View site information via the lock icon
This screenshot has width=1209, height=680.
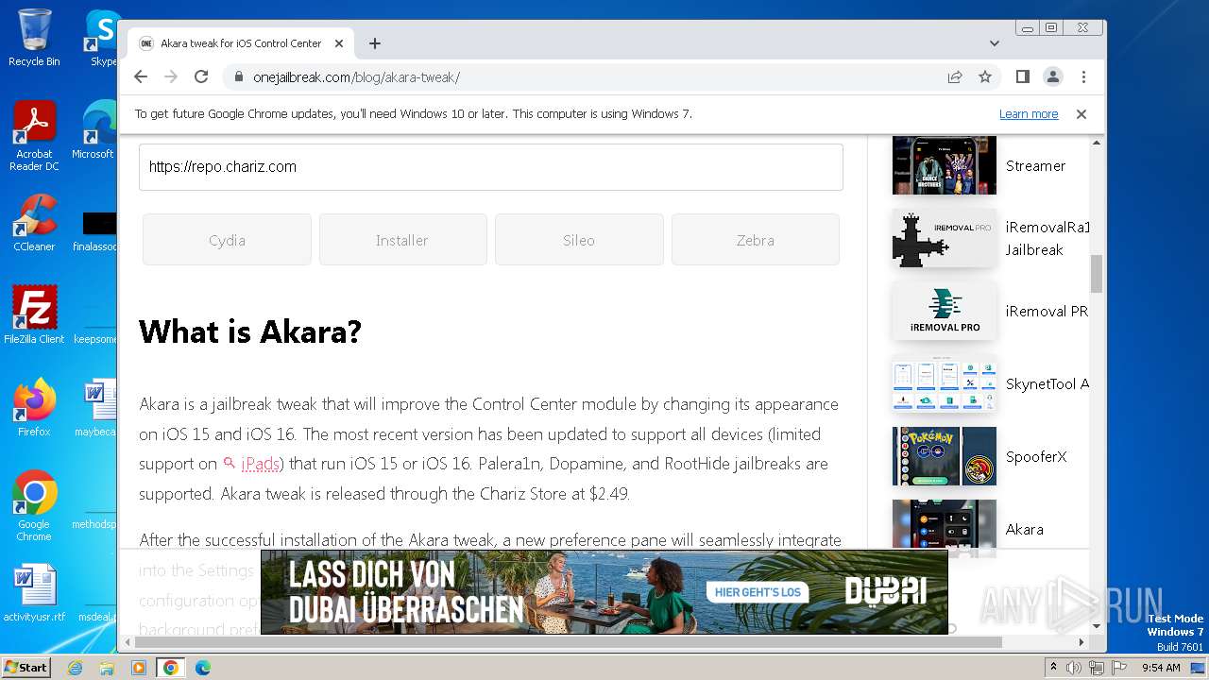pos(239,77)
